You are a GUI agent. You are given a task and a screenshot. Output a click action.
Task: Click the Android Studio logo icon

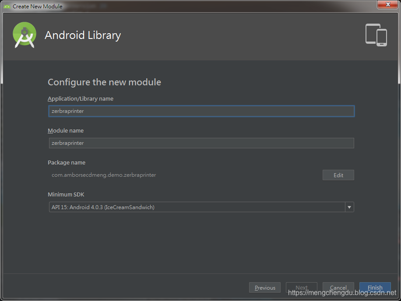[24, 35]
